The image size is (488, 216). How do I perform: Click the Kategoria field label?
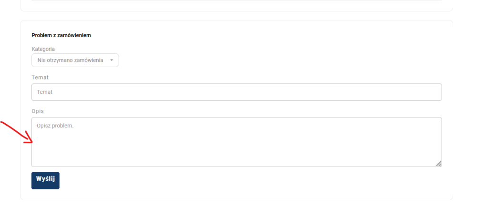coord(43,49)
